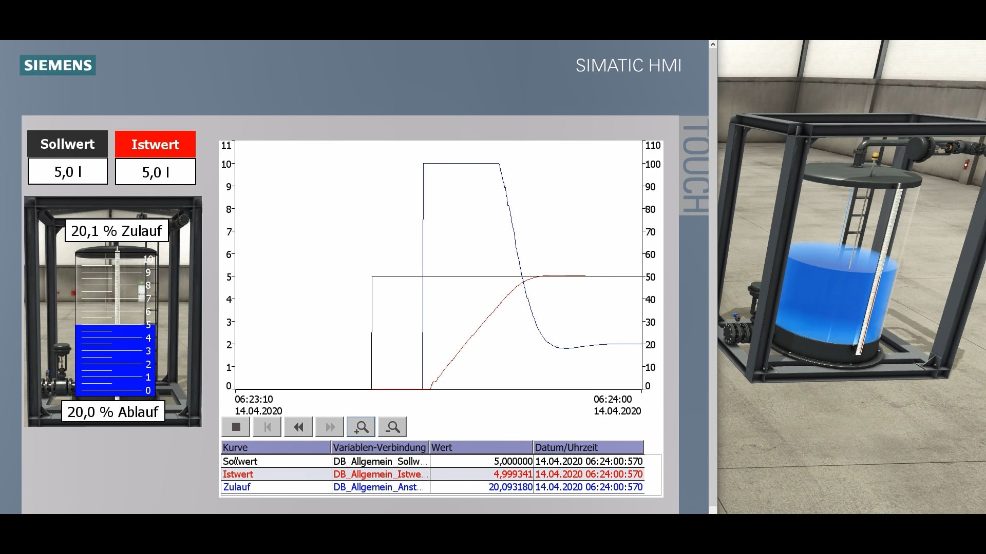986x554 pixels.
Task: Select the Istwert row in curve table
Action: click(x=276, y=474)
